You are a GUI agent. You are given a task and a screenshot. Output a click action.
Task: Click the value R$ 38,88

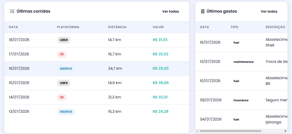point(160,83)
